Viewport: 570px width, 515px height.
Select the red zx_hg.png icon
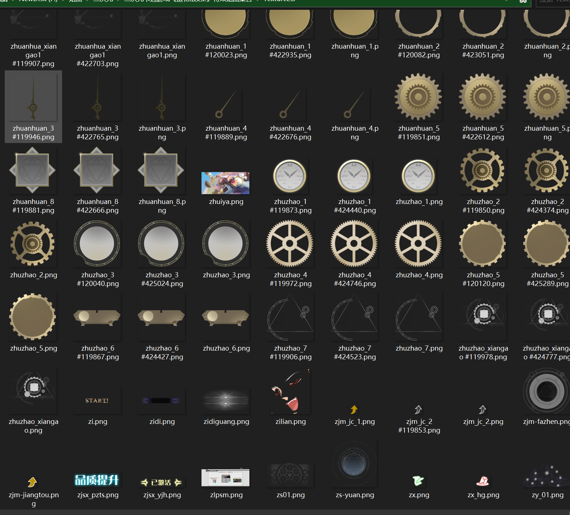coord(483,481)
